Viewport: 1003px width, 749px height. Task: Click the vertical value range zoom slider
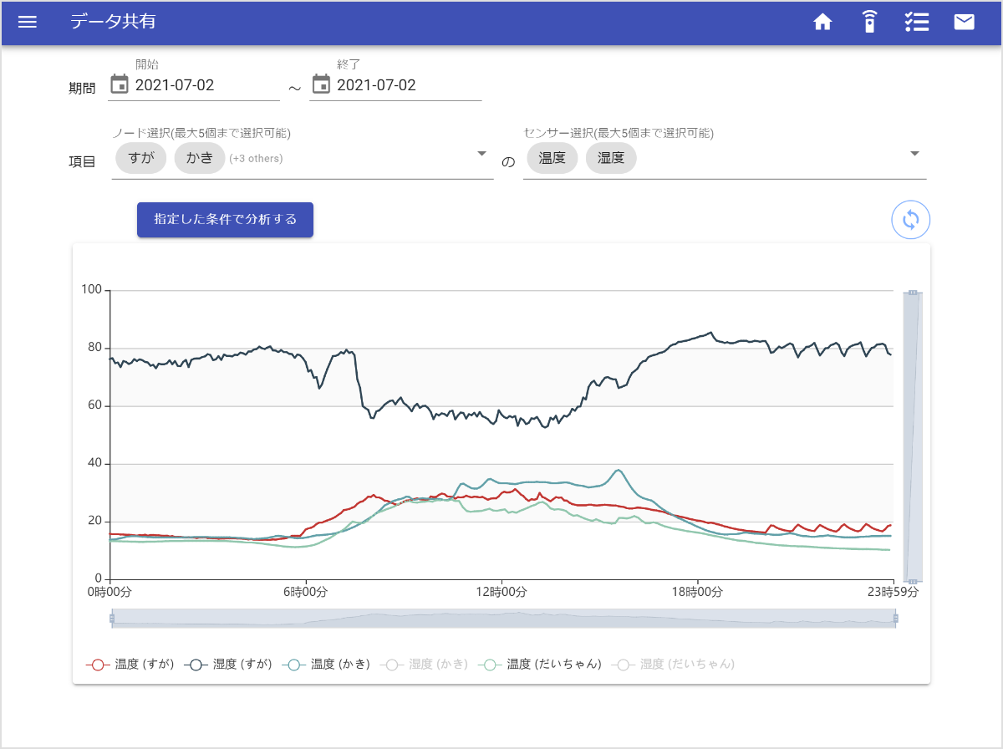click(913, 435)
